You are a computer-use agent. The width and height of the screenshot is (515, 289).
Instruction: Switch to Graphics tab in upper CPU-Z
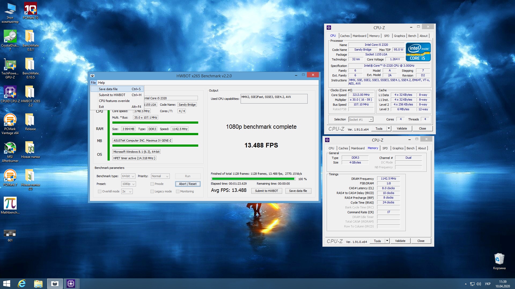click(399, 36)
